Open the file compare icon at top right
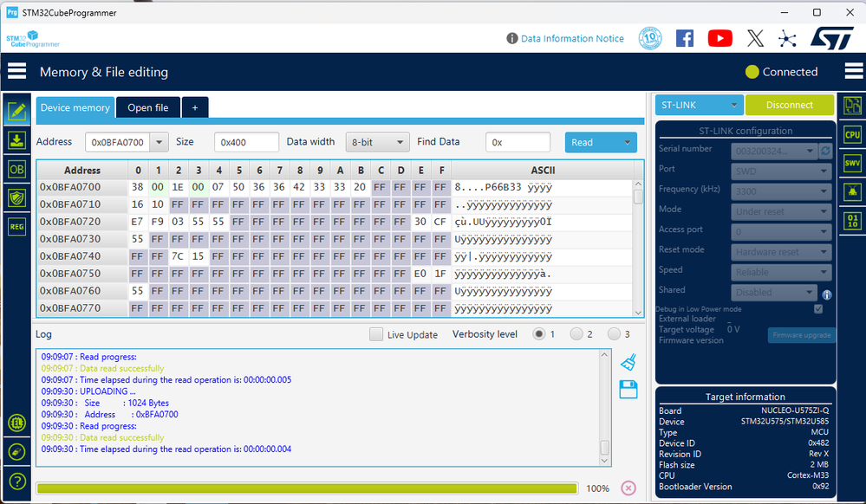Screen dimensions: 866x504 click(852, 106)
